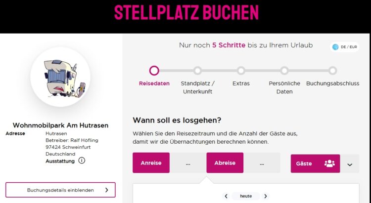
Task: Select the Extras step circle
Action: click(241, 71)
